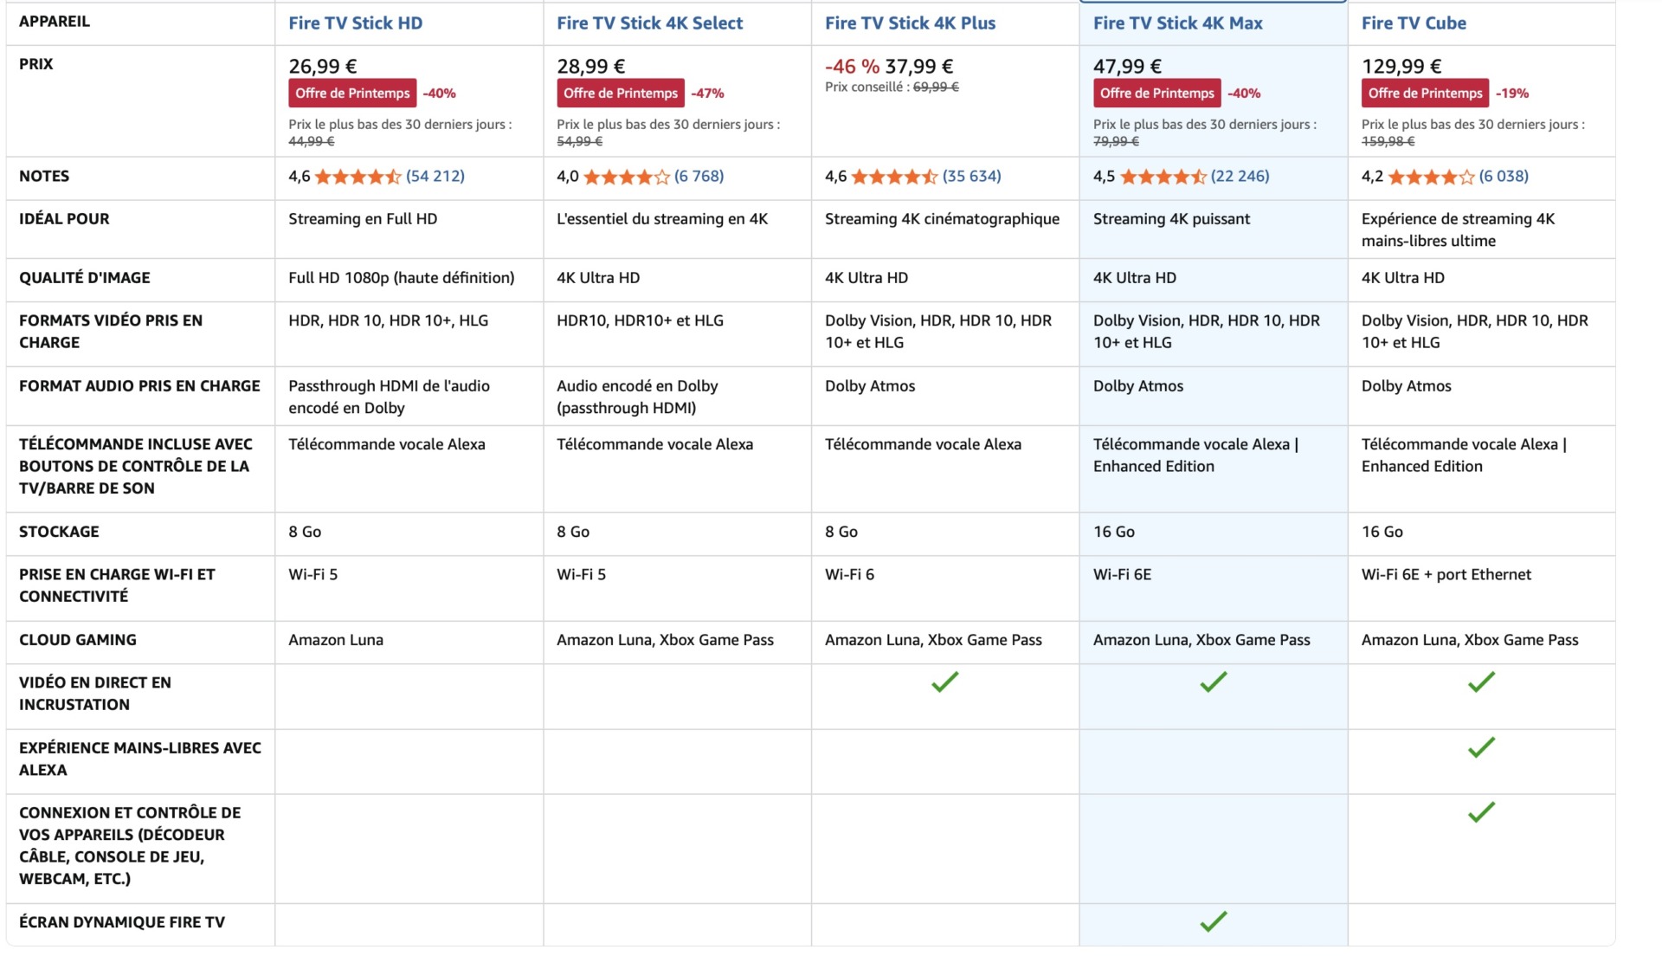The width and height of the screenshot is (1662, 969).
Task: Click the checkmark for écran dynamique Fire TV
Action: [1214, 921]
